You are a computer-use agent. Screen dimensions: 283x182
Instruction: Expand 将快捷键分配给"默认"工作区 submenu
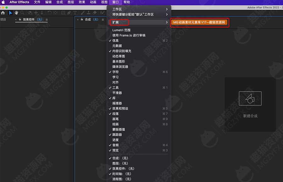(x=139, y=14)
